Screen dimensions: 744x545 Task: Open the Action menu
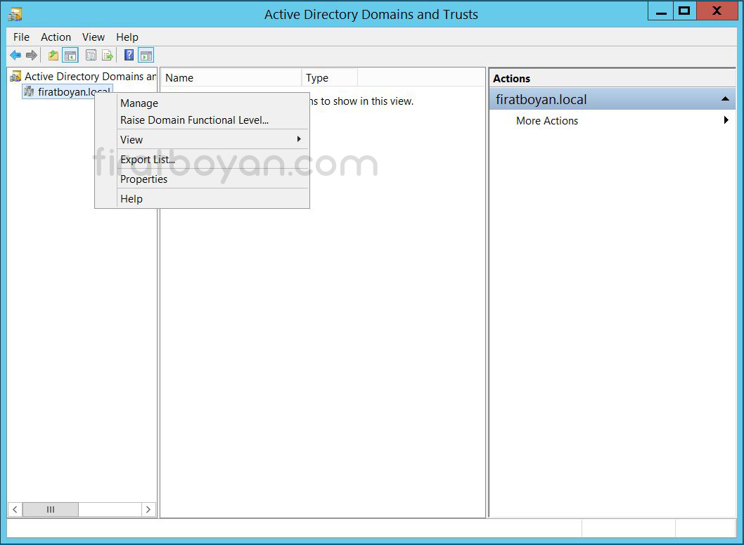tap(56, 37)
